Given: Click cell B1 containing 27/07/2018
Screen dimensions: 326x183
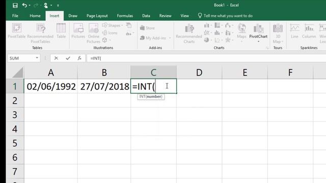Looking at the screenshot, I should (x=104, y=86).
